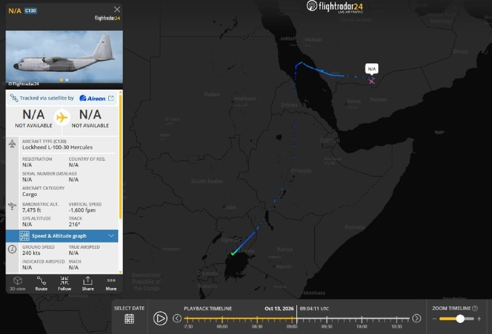Click the yellow airplane icon between airports
Screen dimensions: 492x334
tap(62, 118)
